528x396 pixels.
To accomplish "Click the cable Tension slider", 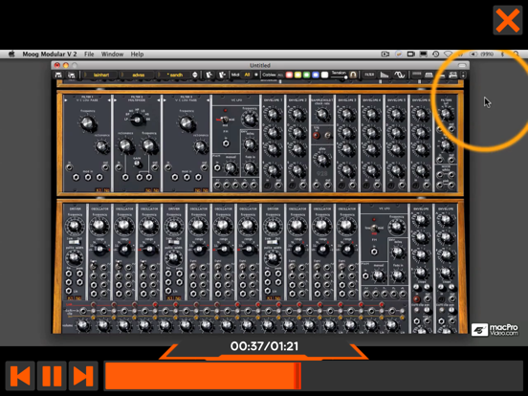I will (x=340, y=77).
